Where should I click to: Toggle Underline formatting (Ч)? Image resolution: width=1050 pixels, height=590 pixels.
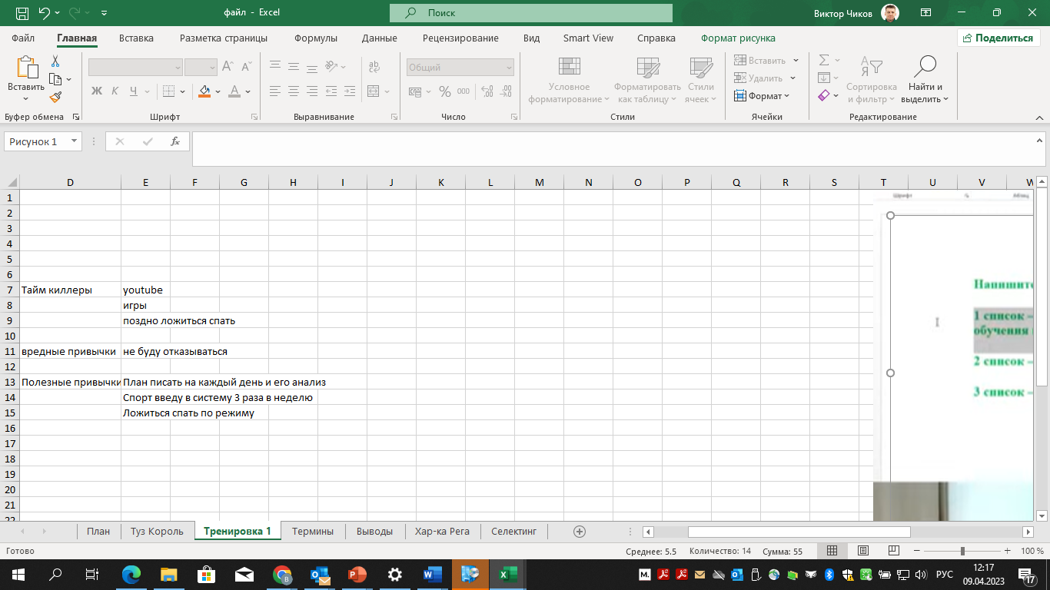(x=134, y=91)
